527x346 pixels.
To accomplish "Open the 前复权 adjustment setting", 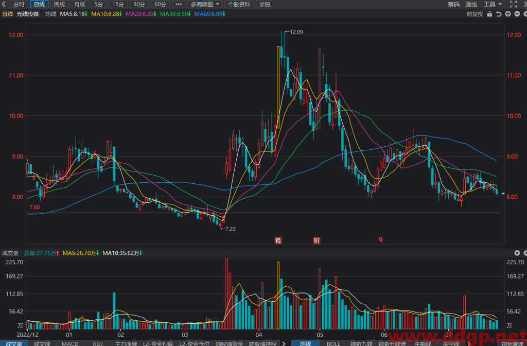I will pos(475,14).
